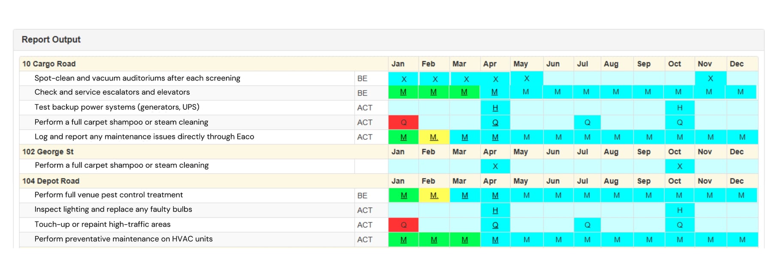Open April M link for pest control treatment
Screen dimensions: 772x277
pyautogui.click(x=495, y=195)
